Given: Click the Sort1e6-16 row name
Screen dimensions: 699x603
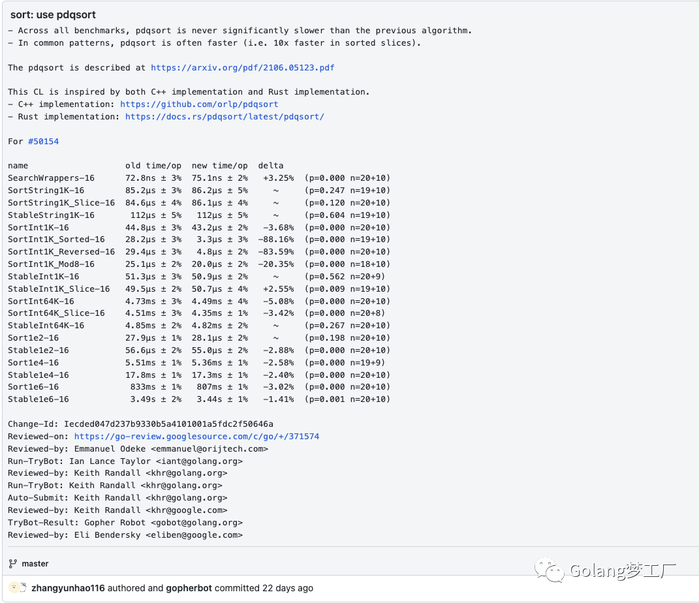Looking at the screenshot, I should [x=33, y=387].
